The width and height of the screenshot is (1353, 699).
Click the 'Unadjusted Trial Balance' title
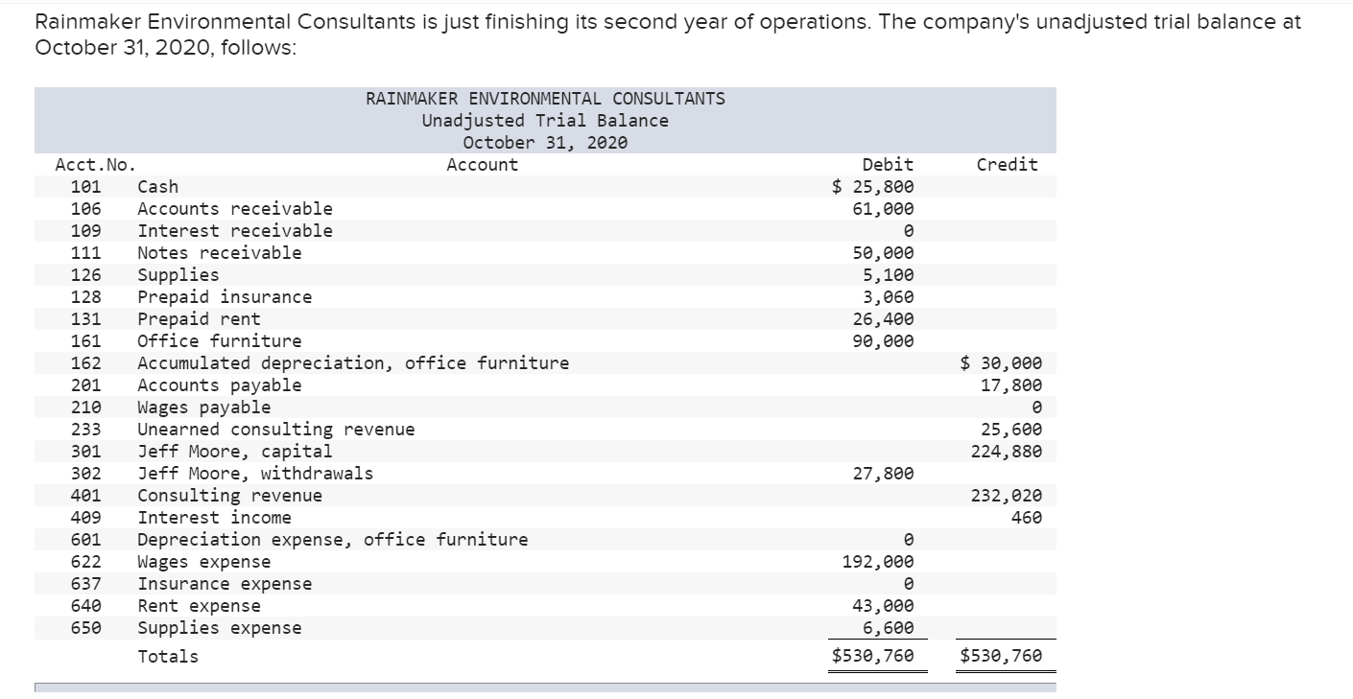click(x=545, y=120)
